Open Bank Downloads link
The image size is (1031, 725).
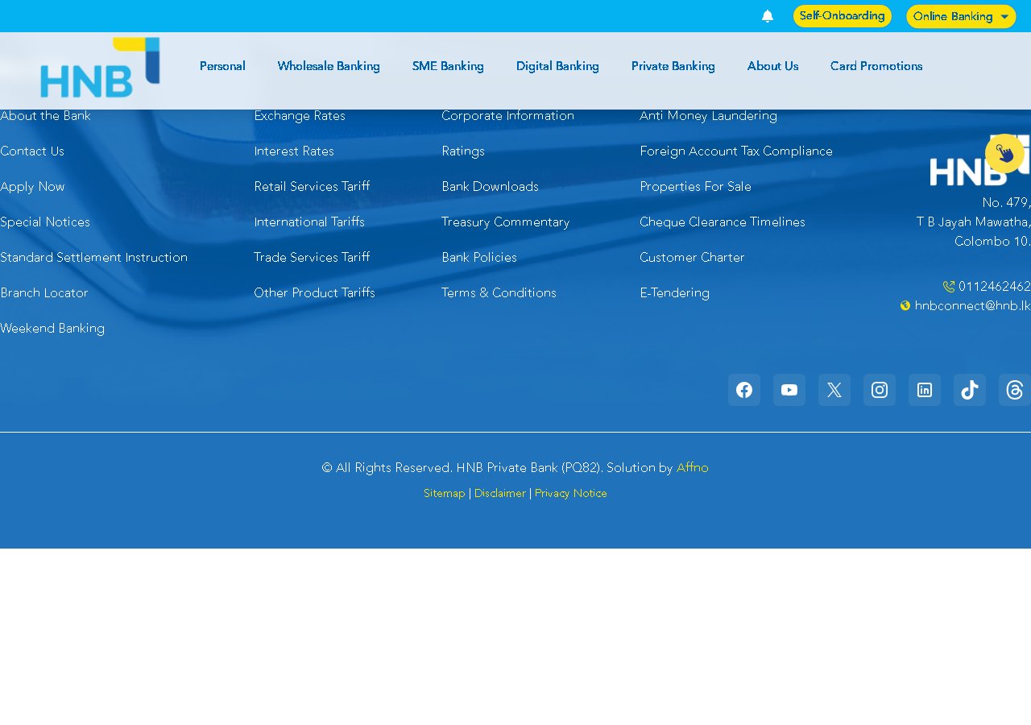(x=490, y=187)
